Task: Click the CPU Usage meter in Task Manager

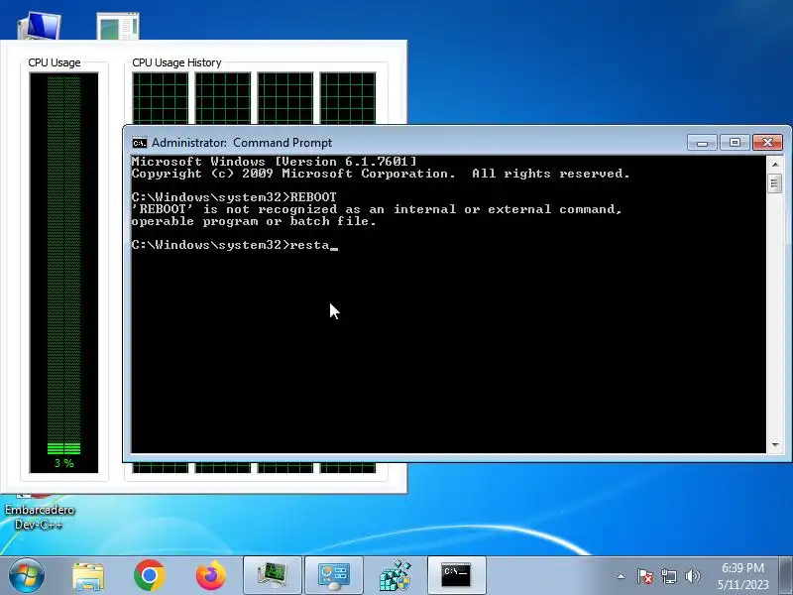Action: tap(63, 273)
